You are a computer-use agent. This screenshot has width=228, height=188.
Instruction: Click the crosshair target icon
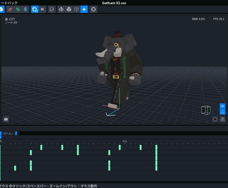tap(94, 9)
